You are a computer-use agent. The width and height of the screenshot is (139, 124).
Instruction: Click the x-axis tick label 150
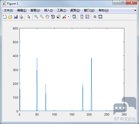click(72, 115)
